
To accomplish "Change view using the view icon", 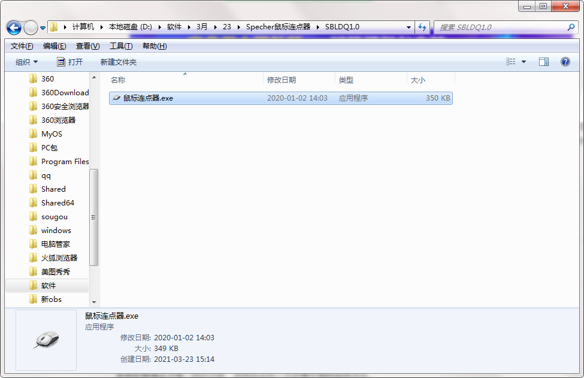I will coord(511,62).
